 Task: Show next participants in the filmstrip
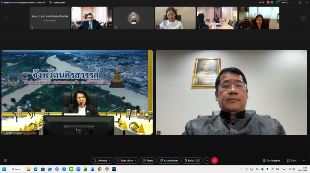tap(303, 18)
